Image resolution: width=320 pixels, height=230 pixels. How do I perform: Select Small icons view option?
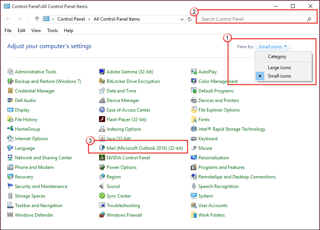[279, 76]
